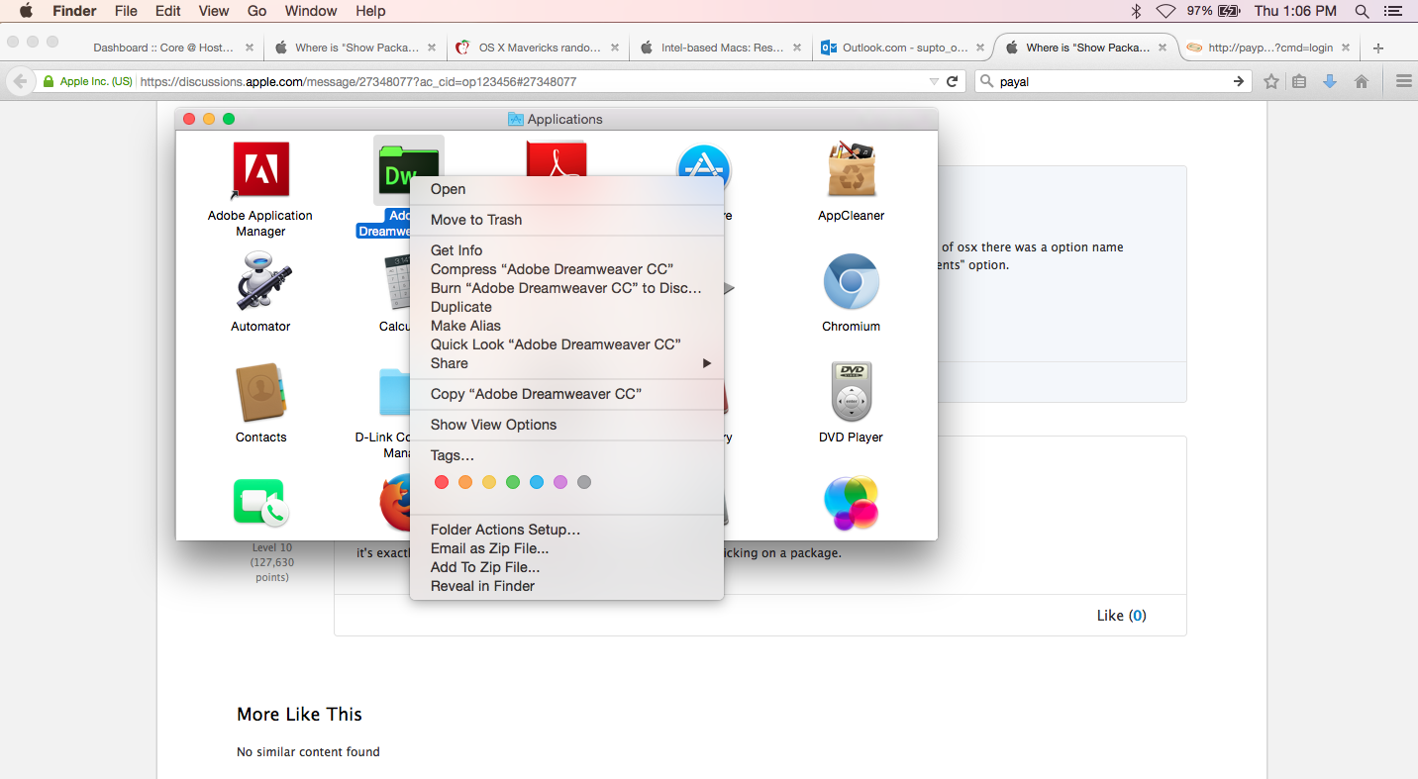Apply the blue tag color
Image resolution: width=1418 pixels, height=779 pixels.
pyautogui.click(x=537, y=482)
